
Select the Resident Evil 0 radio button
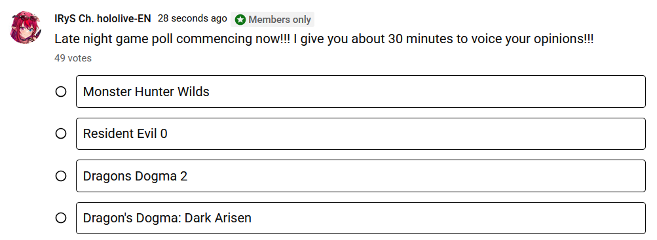(x=61, y=134)
